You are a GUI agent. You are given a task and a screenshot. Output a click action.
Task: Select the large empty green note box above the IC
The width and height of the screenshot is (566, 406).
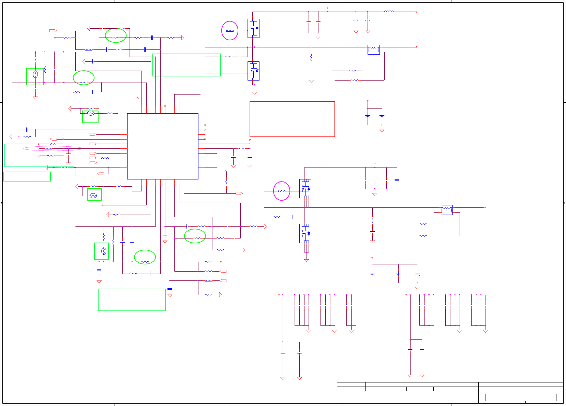click(x=187, y=65)
